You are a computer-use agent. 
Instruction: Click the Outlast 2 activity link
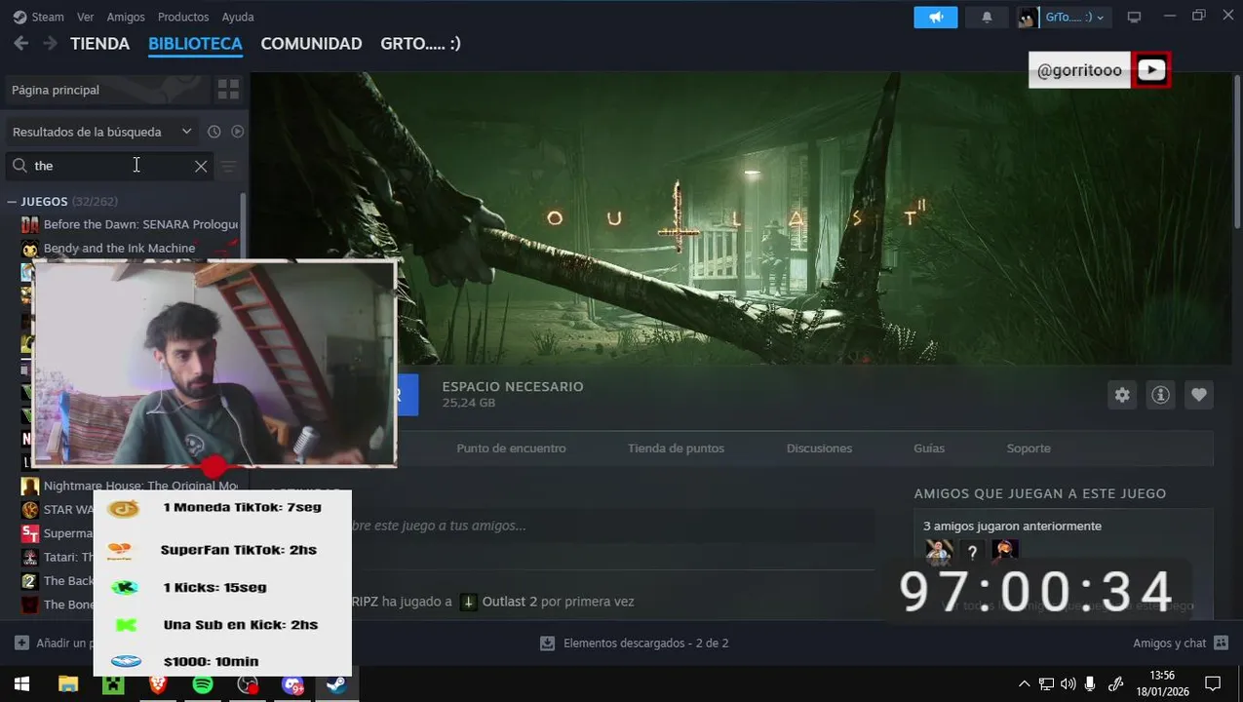[x=510, y=602]
